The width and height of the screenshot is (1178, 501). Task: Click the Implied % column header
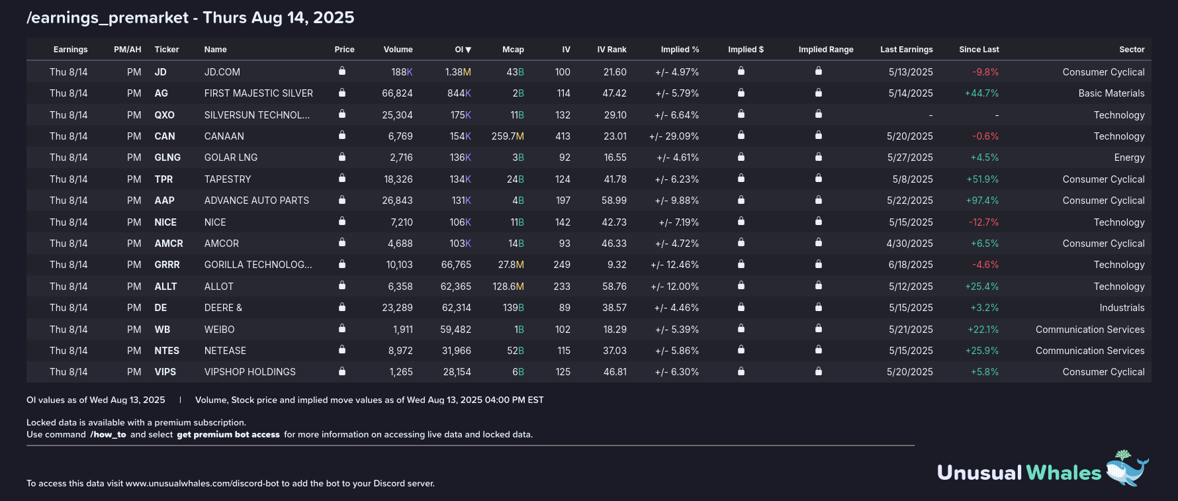680,50
